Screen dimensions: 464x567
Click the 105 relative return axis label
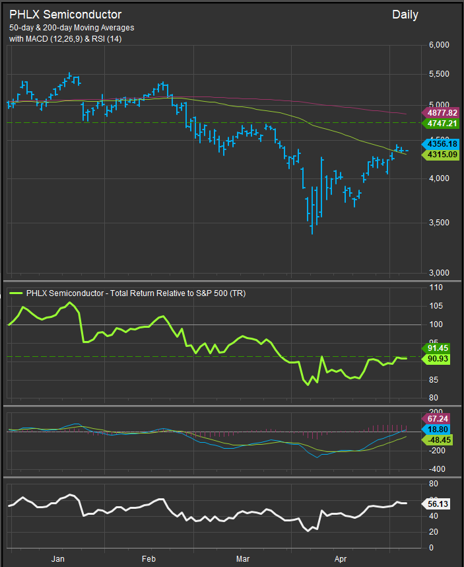436,306
